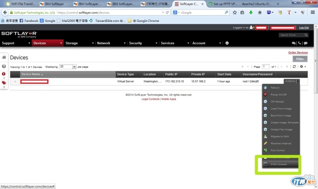Open the Google Chrome bookmarks folder
The width and height of the screenshot is (318, 189).
pyautogui.click(x=143, y=21)
